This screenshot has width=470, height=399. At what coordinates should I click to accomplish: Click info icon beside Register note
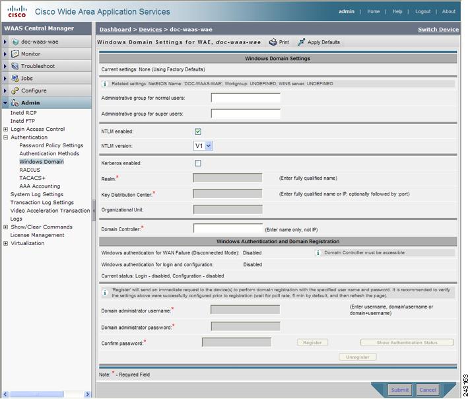tap(105, 293)
